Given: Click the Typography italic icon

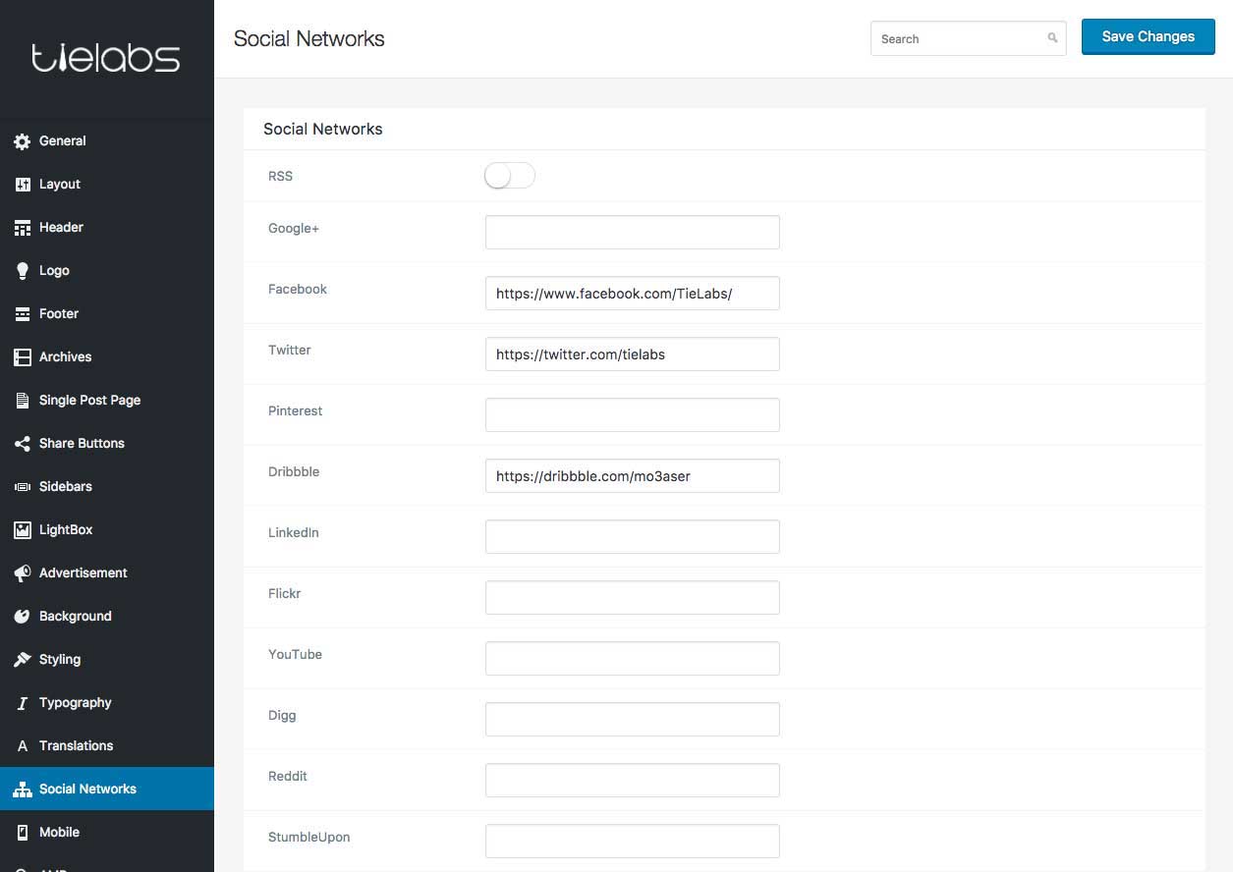Looking at the screenshot, I should tap(22, 703).
